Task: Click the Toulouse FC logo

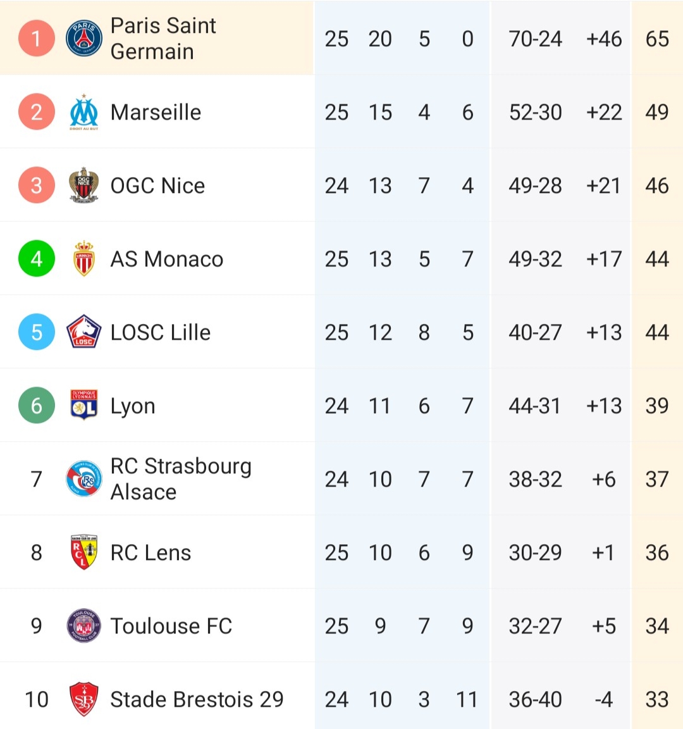Action: [84, 626]
